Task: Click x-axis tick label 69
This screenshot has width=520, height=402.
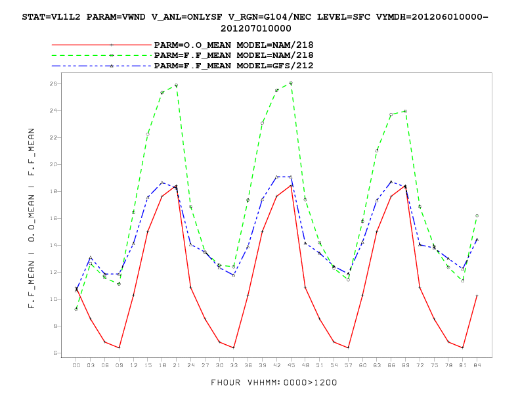Action: coord(405,365)
